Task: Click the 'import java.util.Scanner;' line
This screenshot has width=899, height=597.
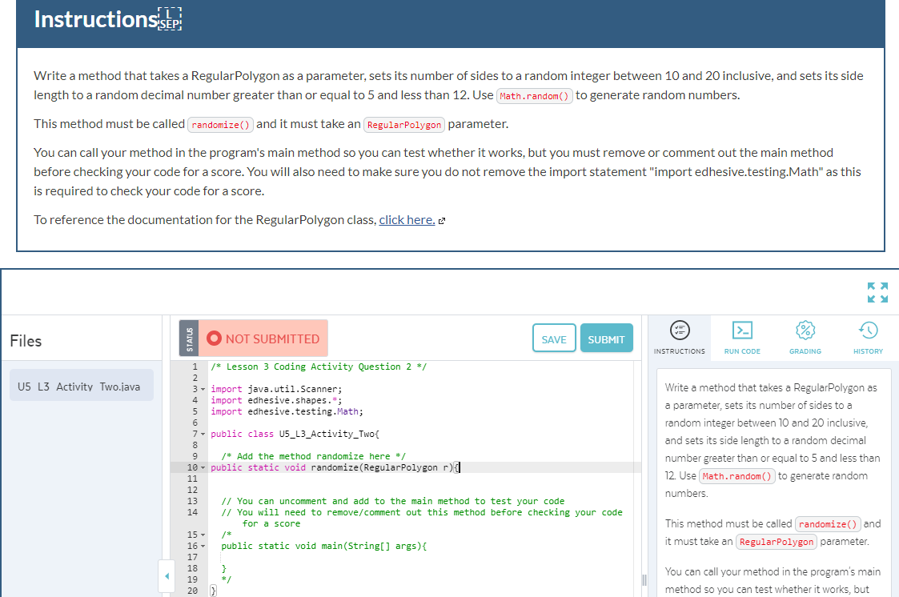Action: (x=275, y=389)
